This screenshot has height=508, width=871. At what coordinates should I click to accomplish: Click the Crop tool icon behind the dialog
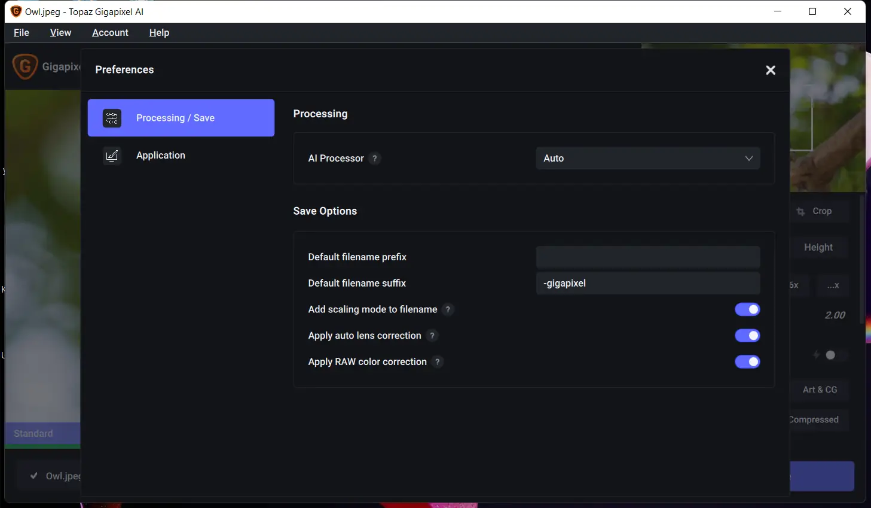(801, 212)
